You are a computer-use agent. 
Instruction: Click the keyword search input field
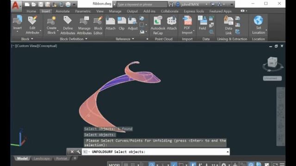(142, 4)
